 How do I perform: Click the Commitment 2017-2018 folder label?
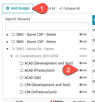(x=39, y=56)
